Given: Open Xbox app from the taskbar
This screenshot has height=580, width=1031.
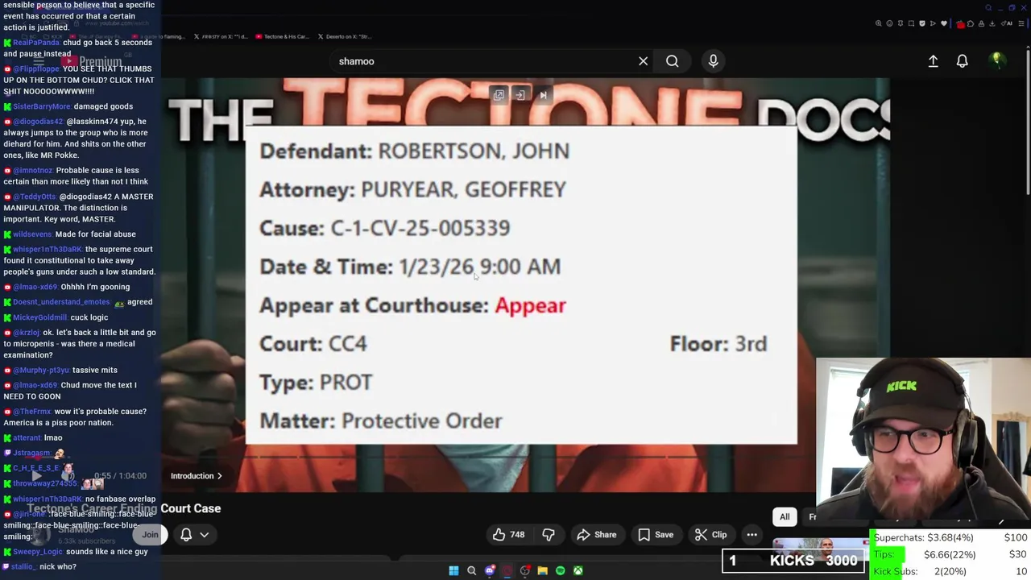Looking at the screenshot, I should coord(578,570).
